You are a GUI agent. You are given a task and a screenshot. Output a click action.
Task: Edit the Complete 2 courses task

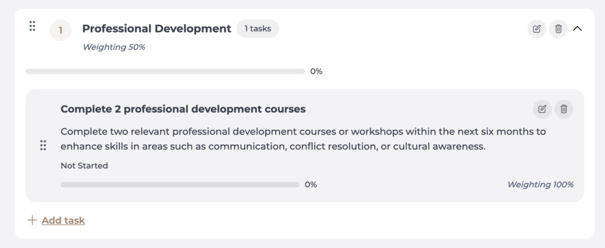[542, 109]
